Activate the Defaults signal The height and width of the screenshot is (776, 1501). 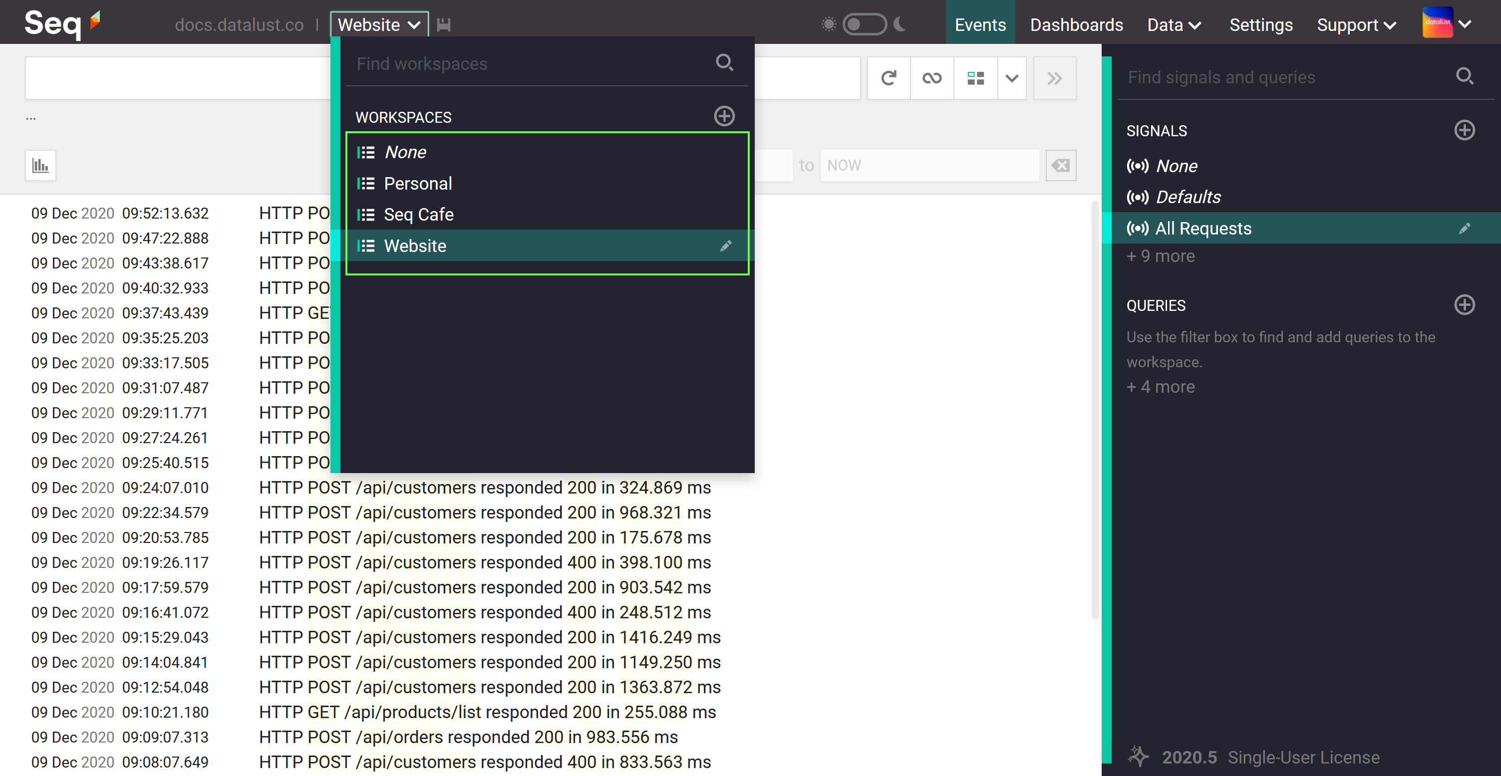[x=1188, y=197]
